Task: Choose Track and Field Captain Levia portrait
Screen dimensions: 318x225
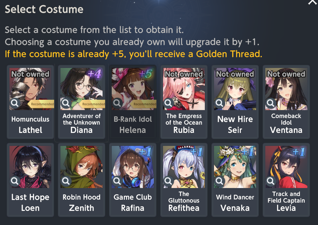Action: [286, 167]
